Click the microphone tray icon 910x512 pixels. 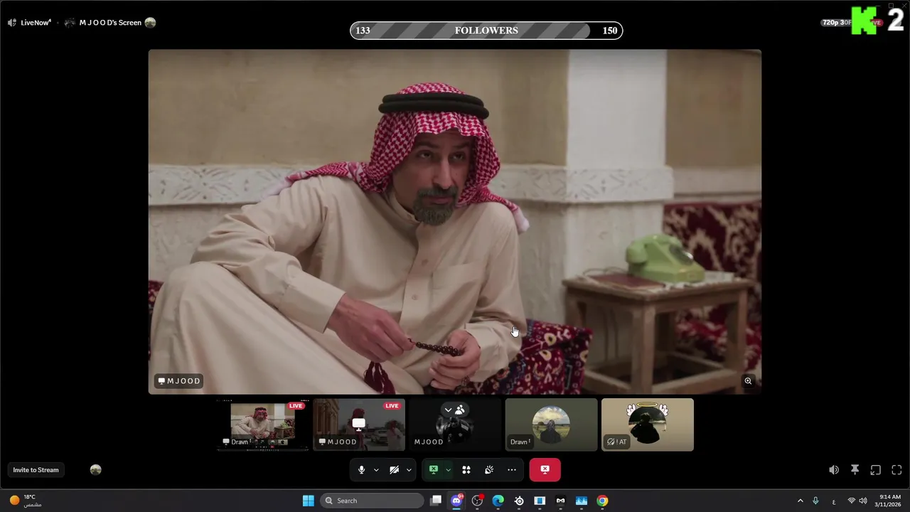(815, 501)
